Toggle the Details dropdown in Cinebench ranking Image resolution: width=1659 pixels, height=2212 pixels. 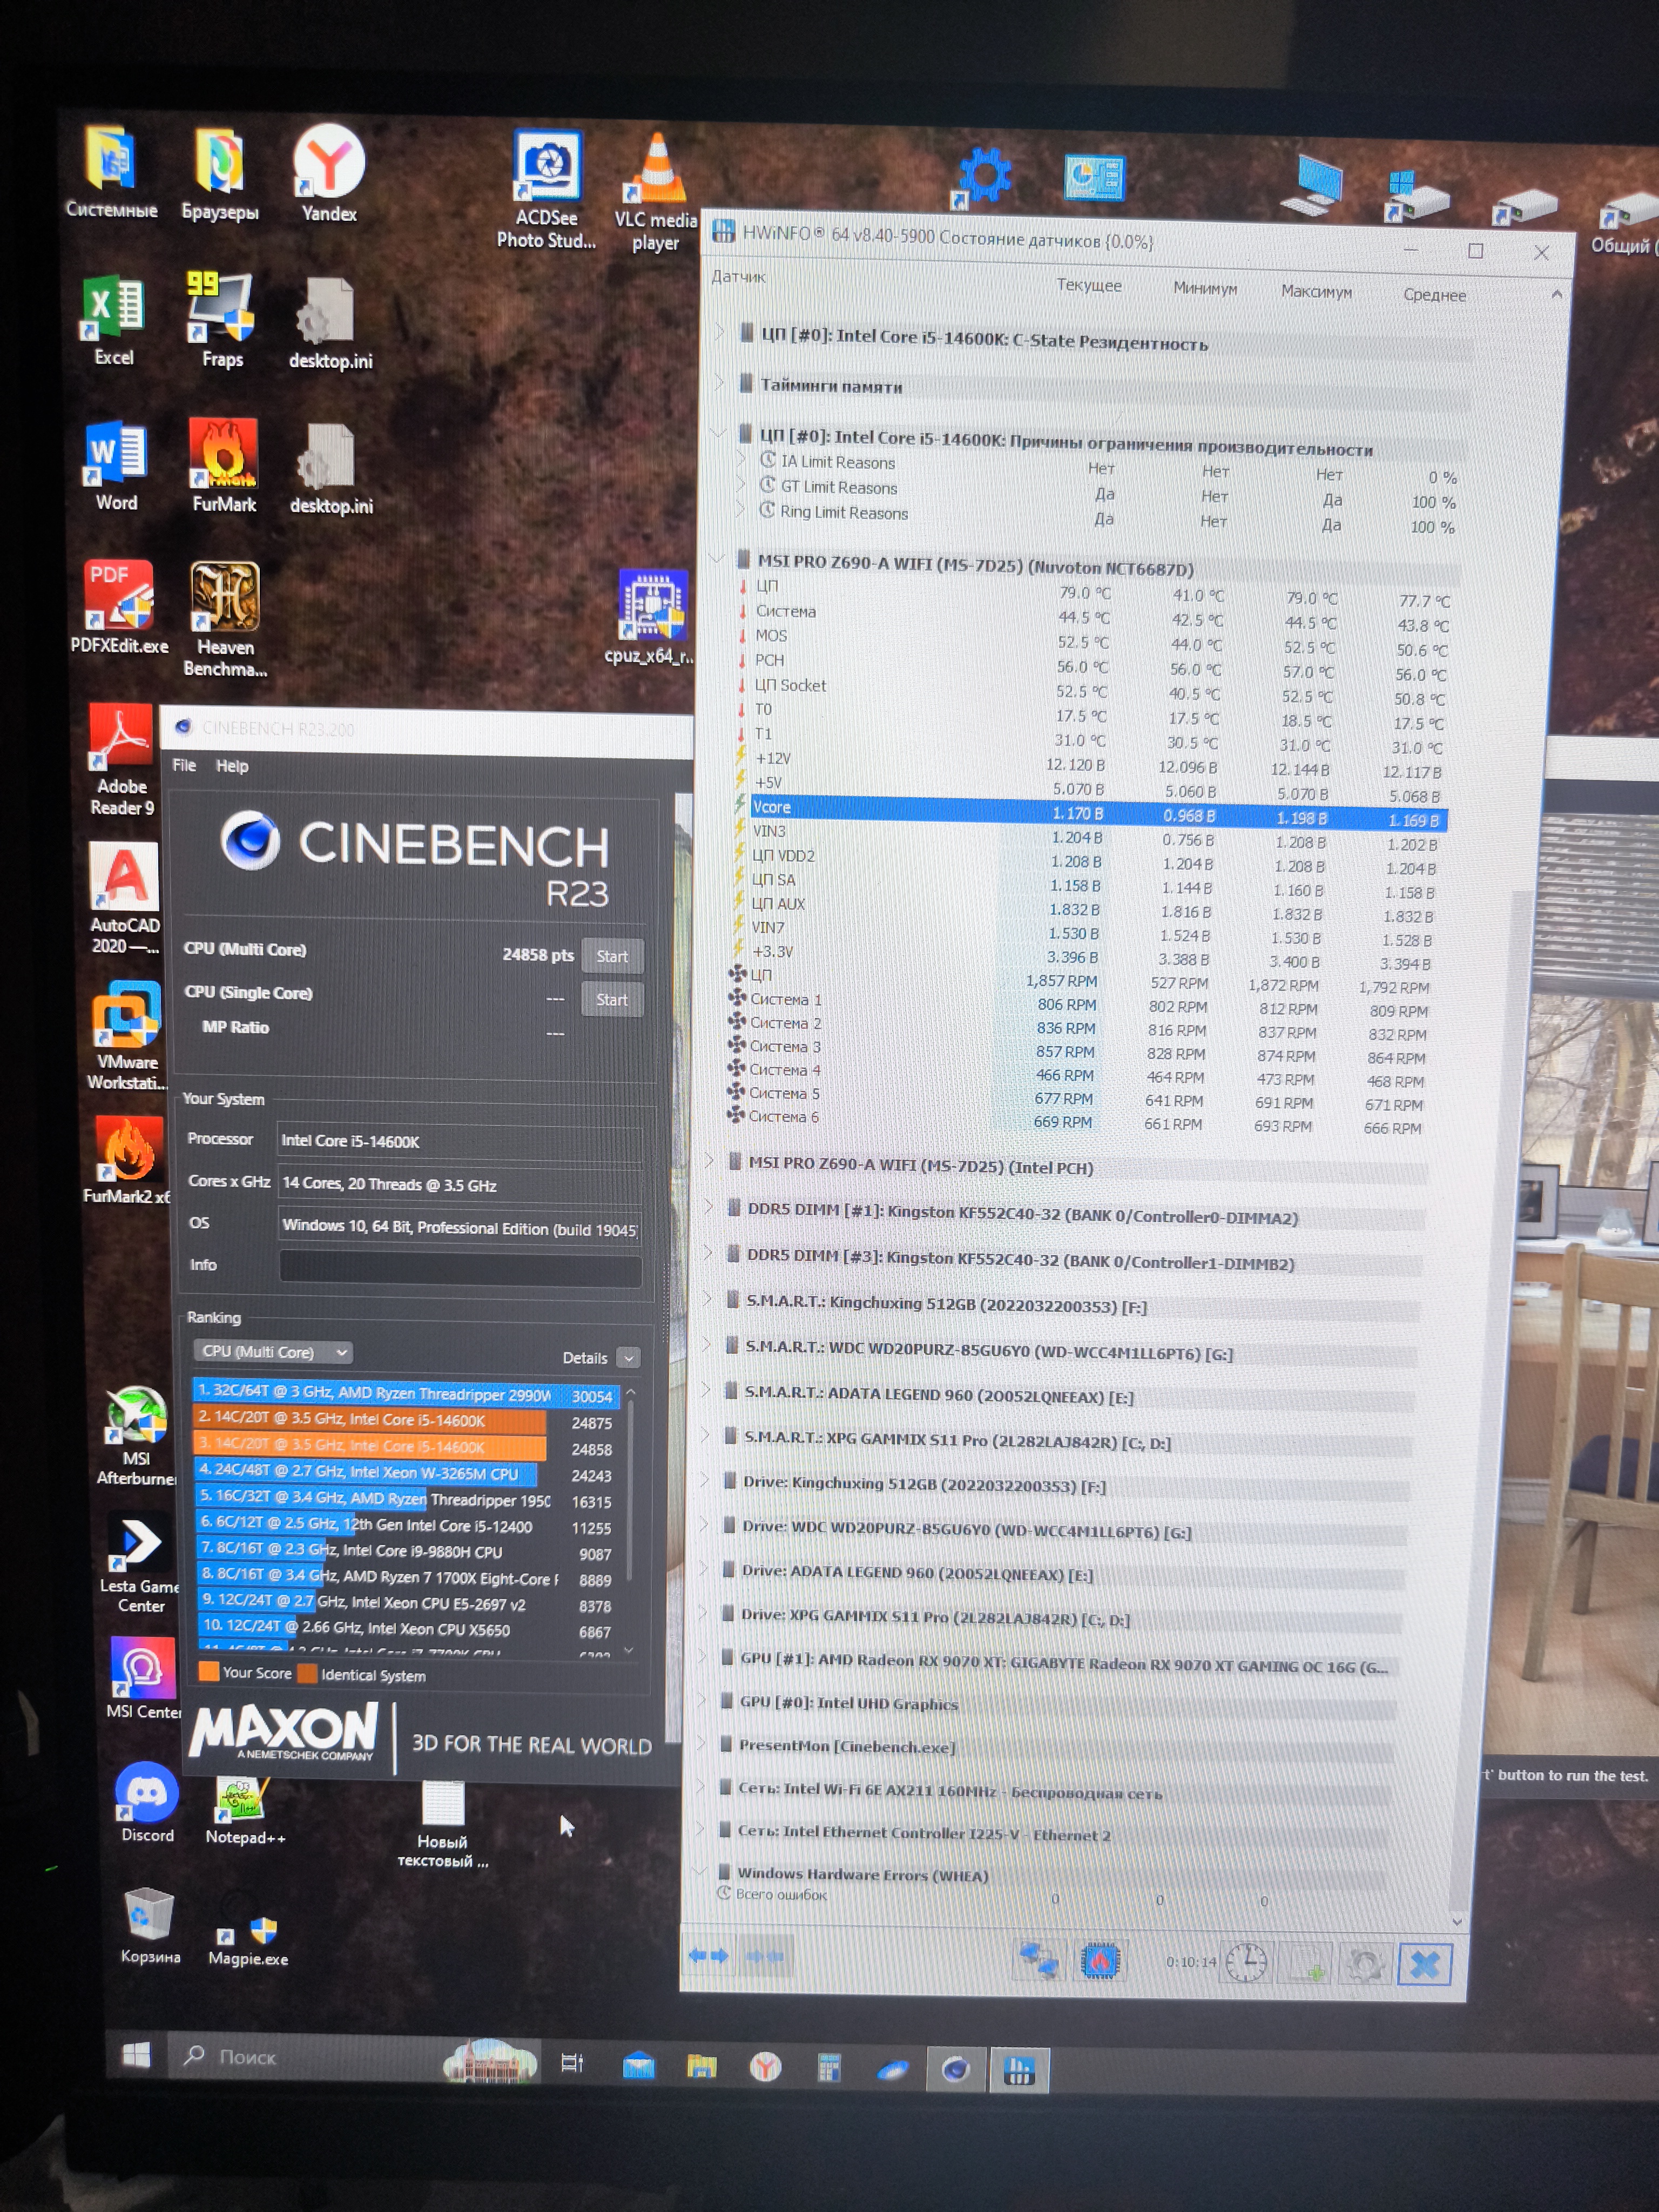628,1358
